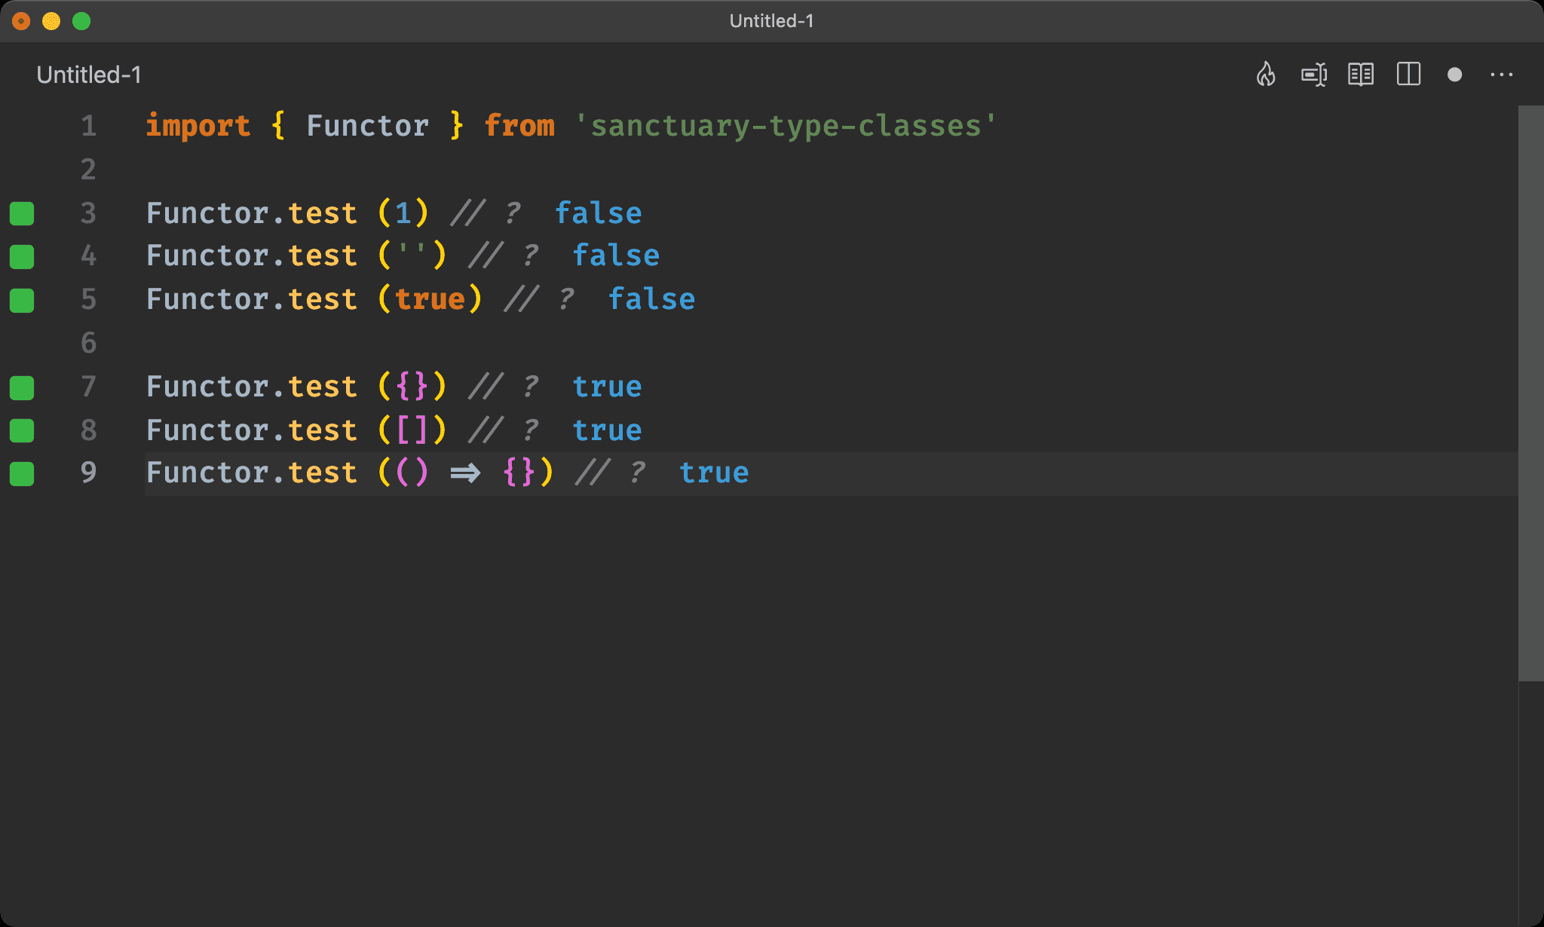Image resolution: width=1544 pixels, height=927 pixels.
Task: Click the green coverage marker on line 4
Action: coord(22,257)
